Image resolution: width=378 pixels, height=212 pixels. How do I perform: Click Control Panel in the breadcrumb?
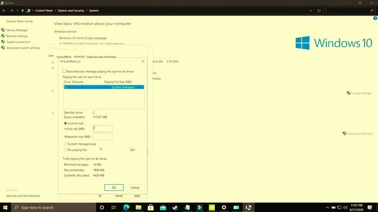[44, 11]
